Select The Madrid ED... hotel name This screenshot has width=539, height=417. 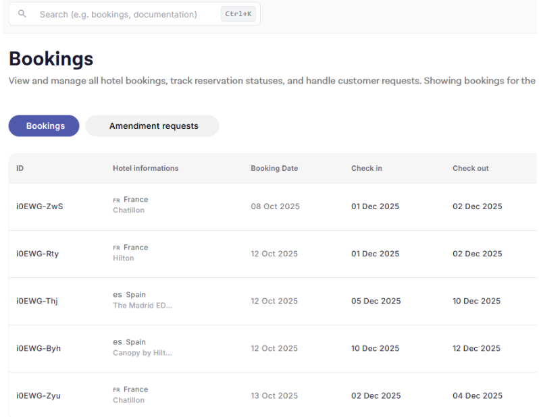click(x=143, y=306)
